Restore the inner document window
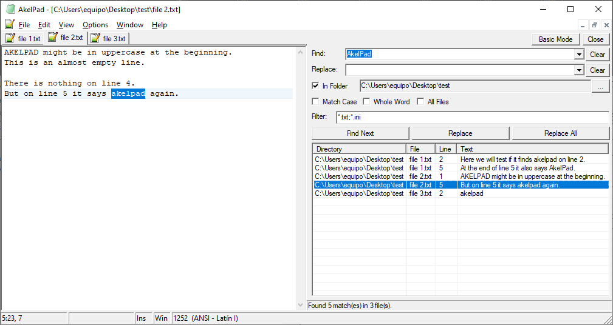613x325 pixels. pos(595,25)
